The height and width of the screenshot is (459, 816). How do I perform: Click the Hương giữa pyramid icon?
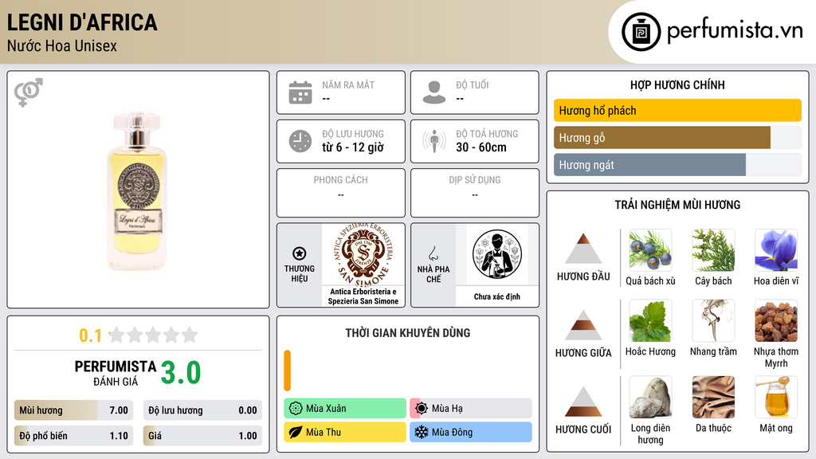tap(583, 325)
